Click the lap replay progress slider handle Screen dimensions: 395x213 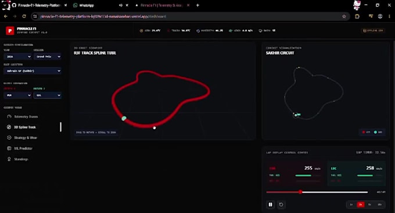300,192
